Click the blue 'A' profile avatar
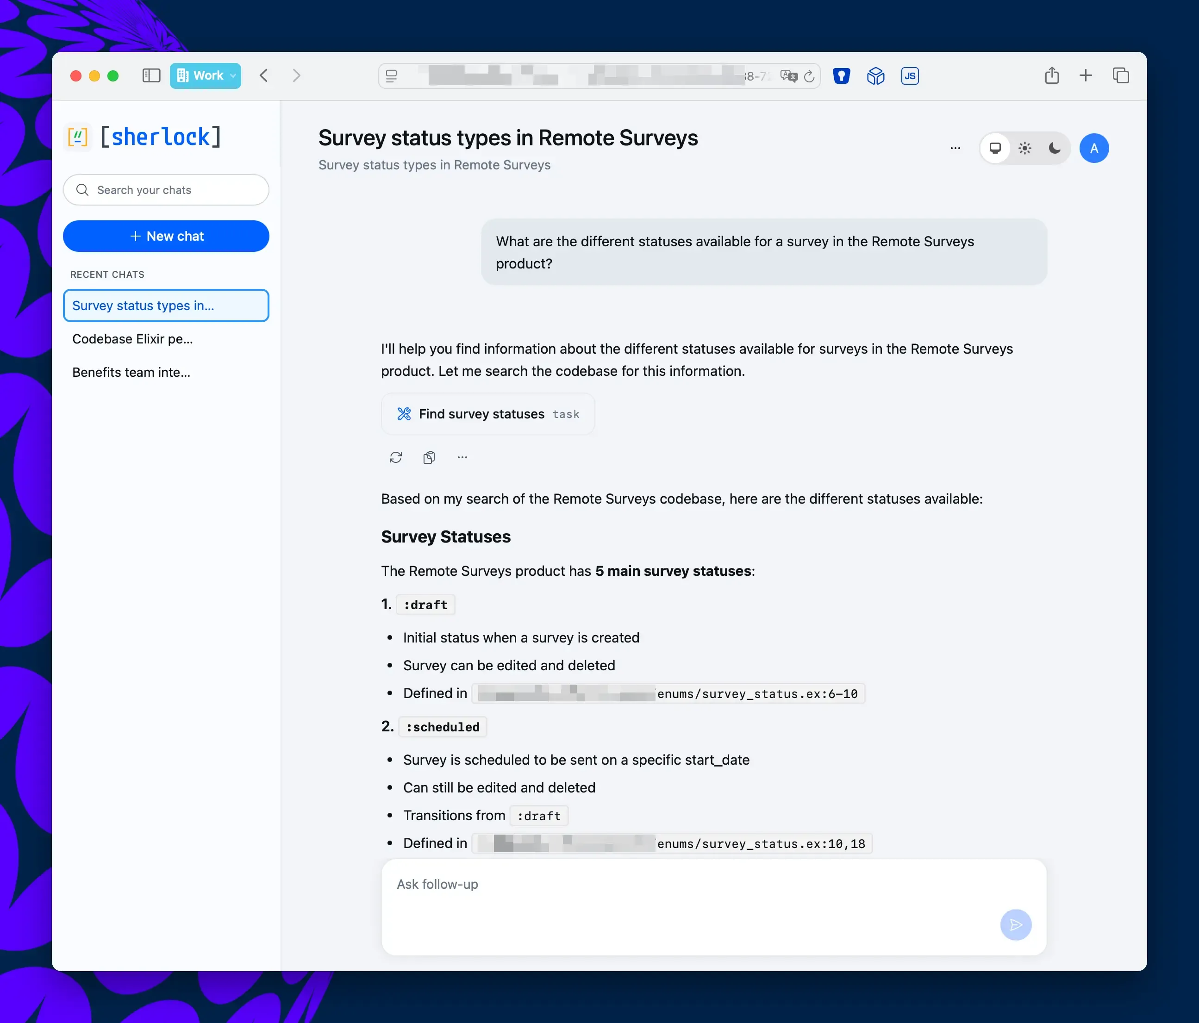This screenshot has height=1023, width=1199. [1094, 148]
